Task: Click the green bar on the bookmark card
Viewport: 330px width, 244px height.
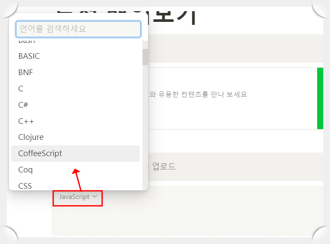Action: coord(320,99)
